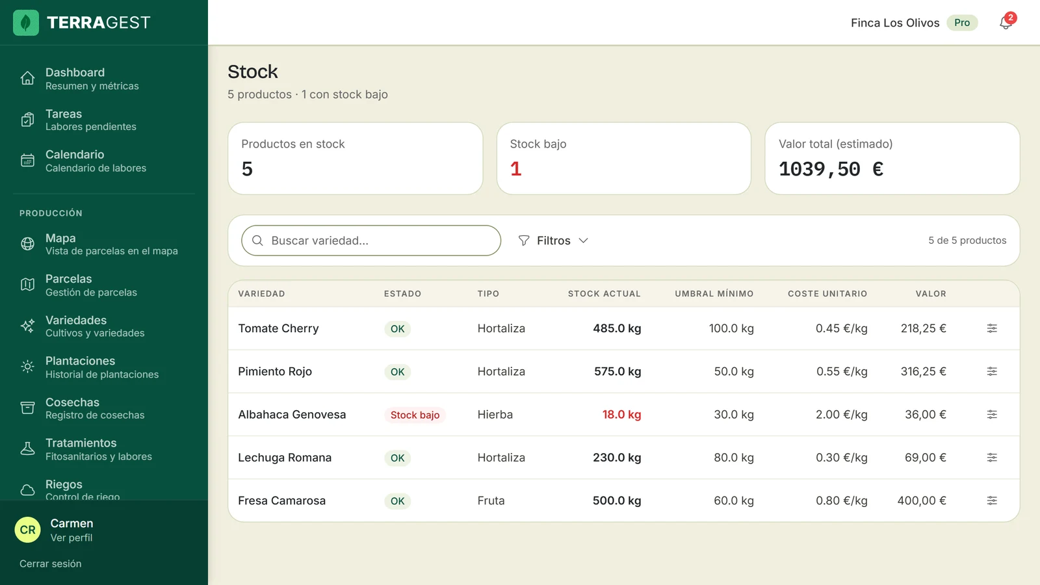Open Parcelas management

[x=104, y=285]
